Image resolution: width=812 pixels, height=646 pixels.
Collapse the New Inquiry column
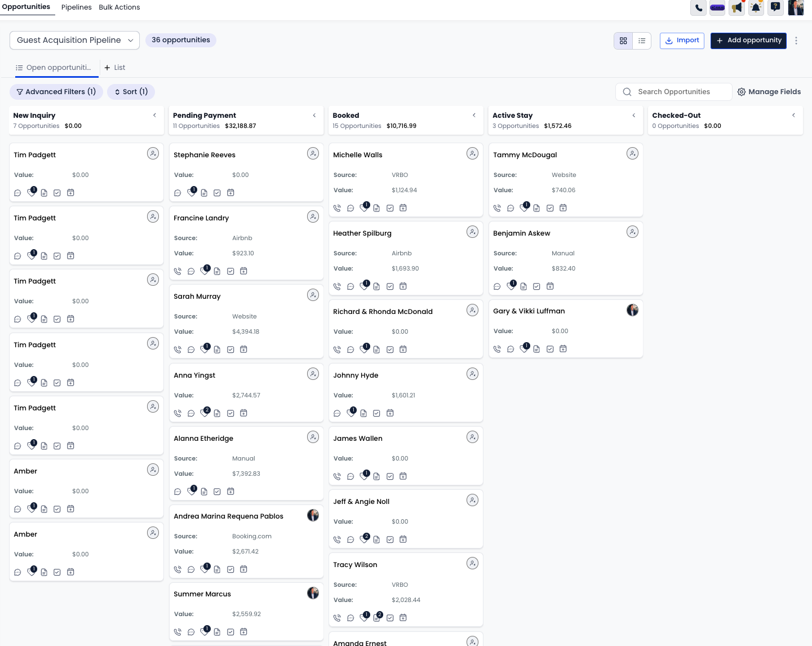pyautogui.click(x=154, y=115)
